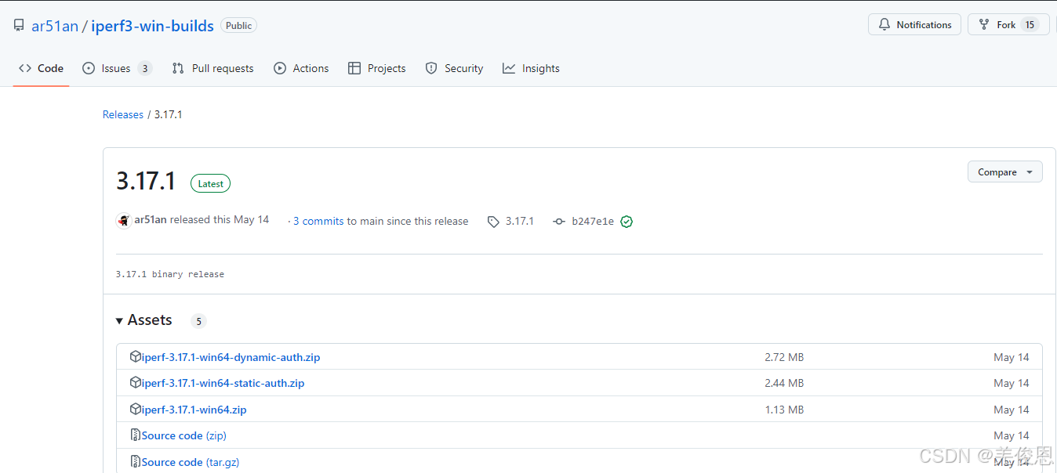Click the 1.13 MB size text

pyautogui.click(x=784, y=410)
